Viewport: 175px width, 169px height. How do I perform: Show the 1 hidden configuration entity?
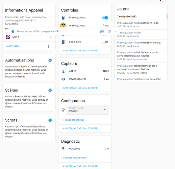click(73, 120)
